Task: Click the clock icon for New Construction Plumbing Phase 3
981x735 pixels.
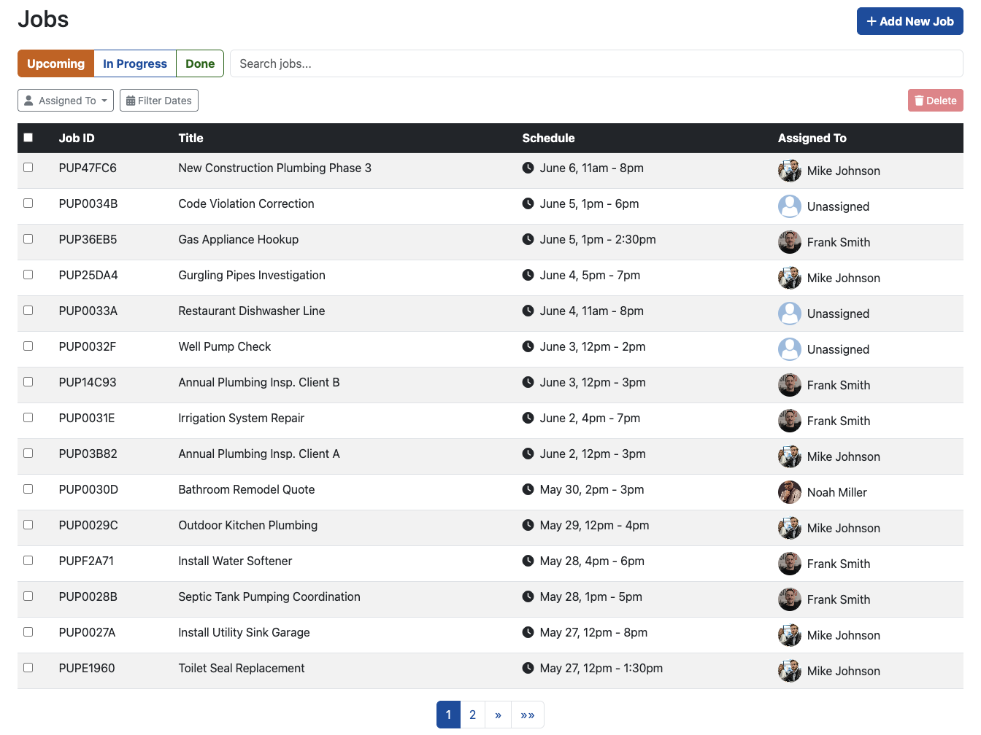Action: click(528, 168)
